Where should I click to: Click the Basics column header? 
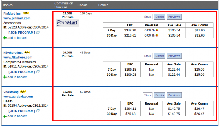8,5
